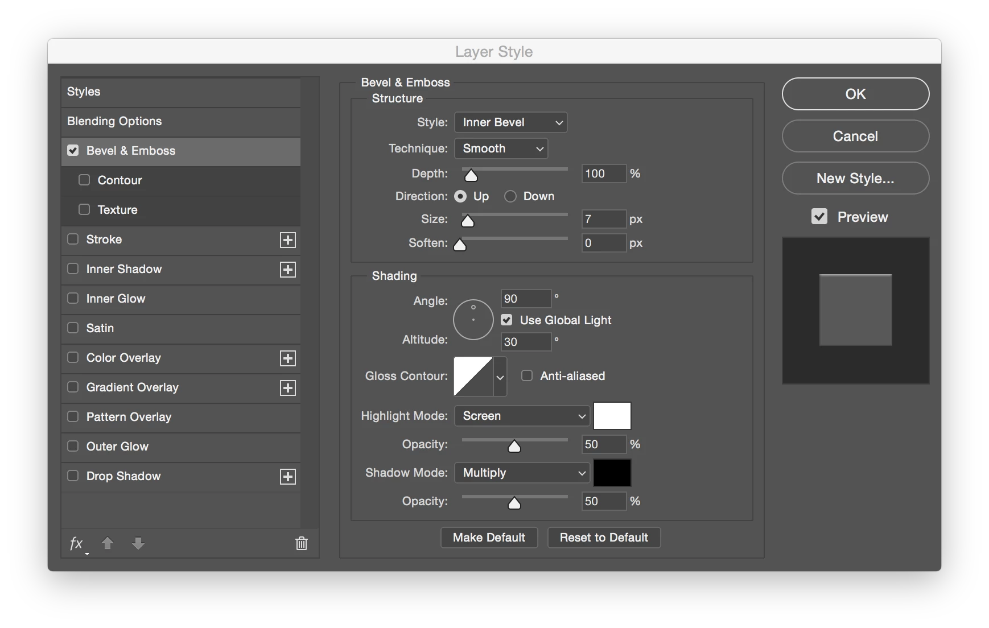The width and height of the screenshot is (989, 628).
Task: Click the angle and altitude light dial
Action: click(x=473, y=320)
